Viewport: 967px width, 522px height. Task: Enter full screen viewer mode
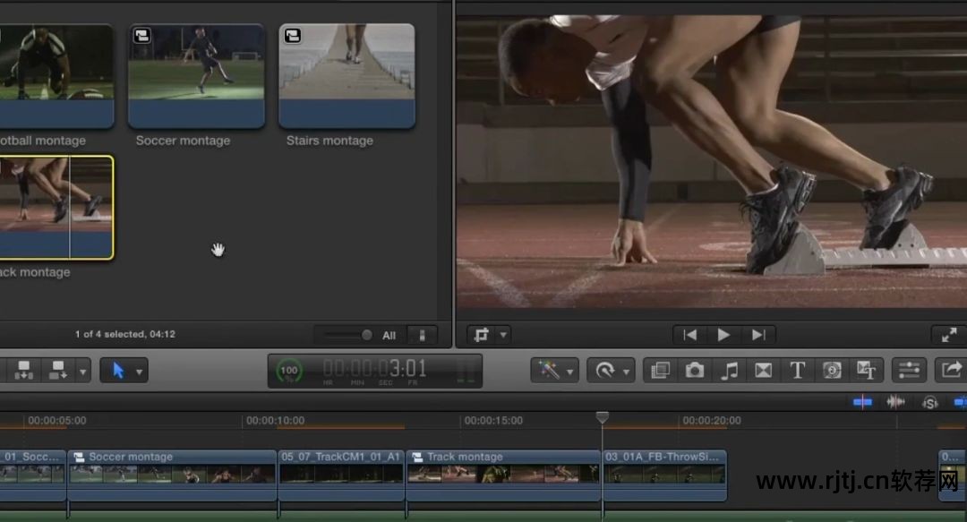coord(949,335)
